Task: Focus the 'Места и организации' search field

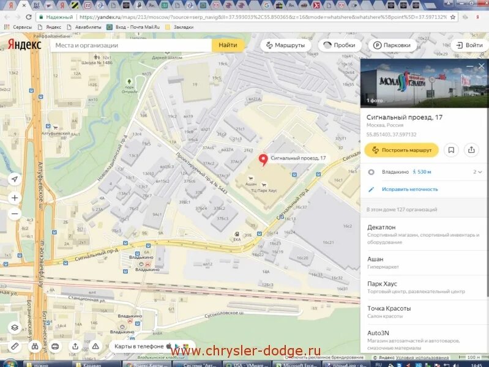Action: 131,45
